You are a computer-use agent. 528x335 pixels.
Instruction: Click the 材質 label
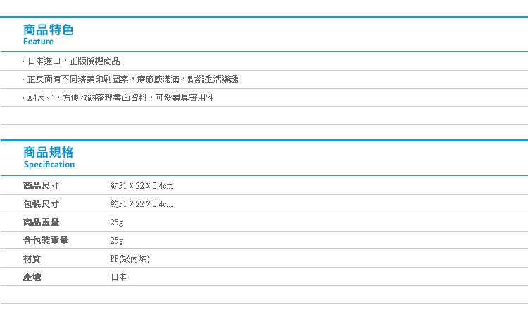pyautogui.click(x=32, y=258)
